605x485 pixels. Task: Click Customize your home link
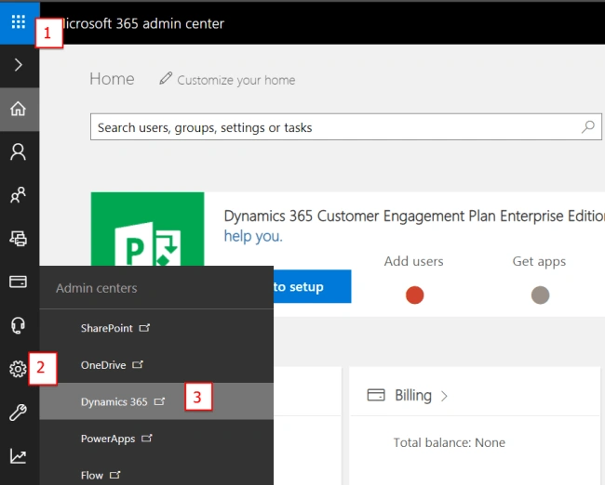click(235, 80)
